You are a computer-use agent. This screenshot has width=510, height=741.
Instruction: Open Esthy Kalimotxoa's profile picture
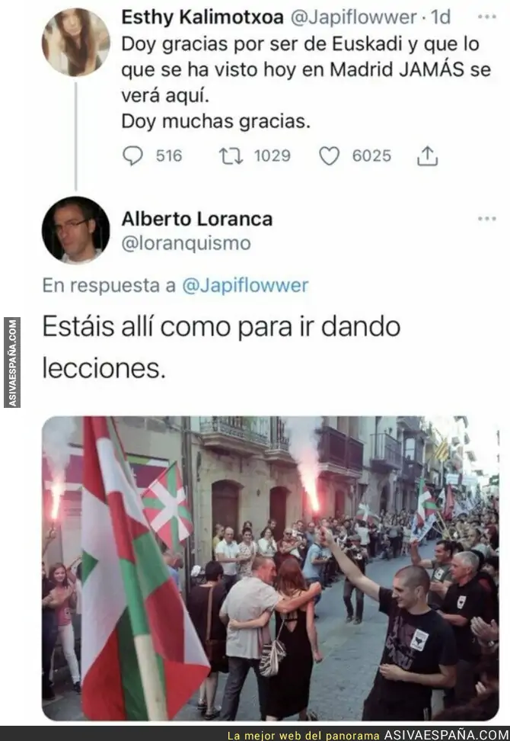tap(75, 42)
